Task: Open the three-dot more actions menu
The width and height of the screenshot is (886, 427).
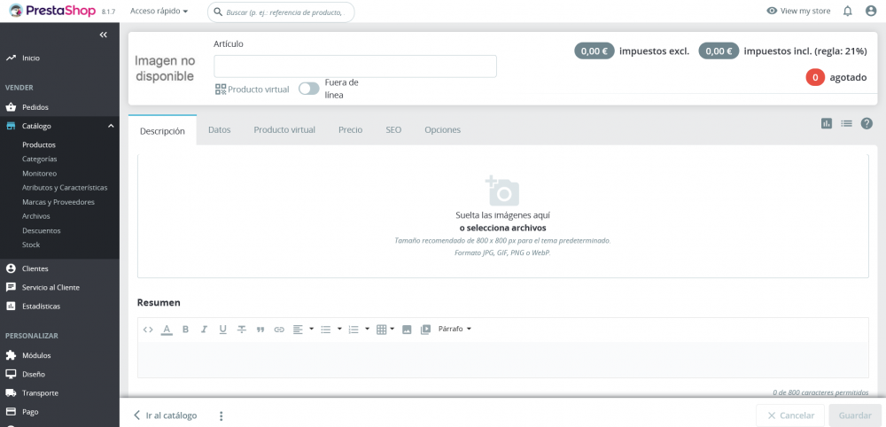Action: point(221,415)
